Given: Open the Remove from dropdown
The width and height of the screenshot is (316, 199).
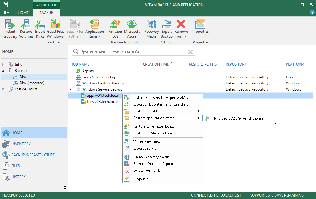Looking at the screenshot, I should [x=181, y=28].
